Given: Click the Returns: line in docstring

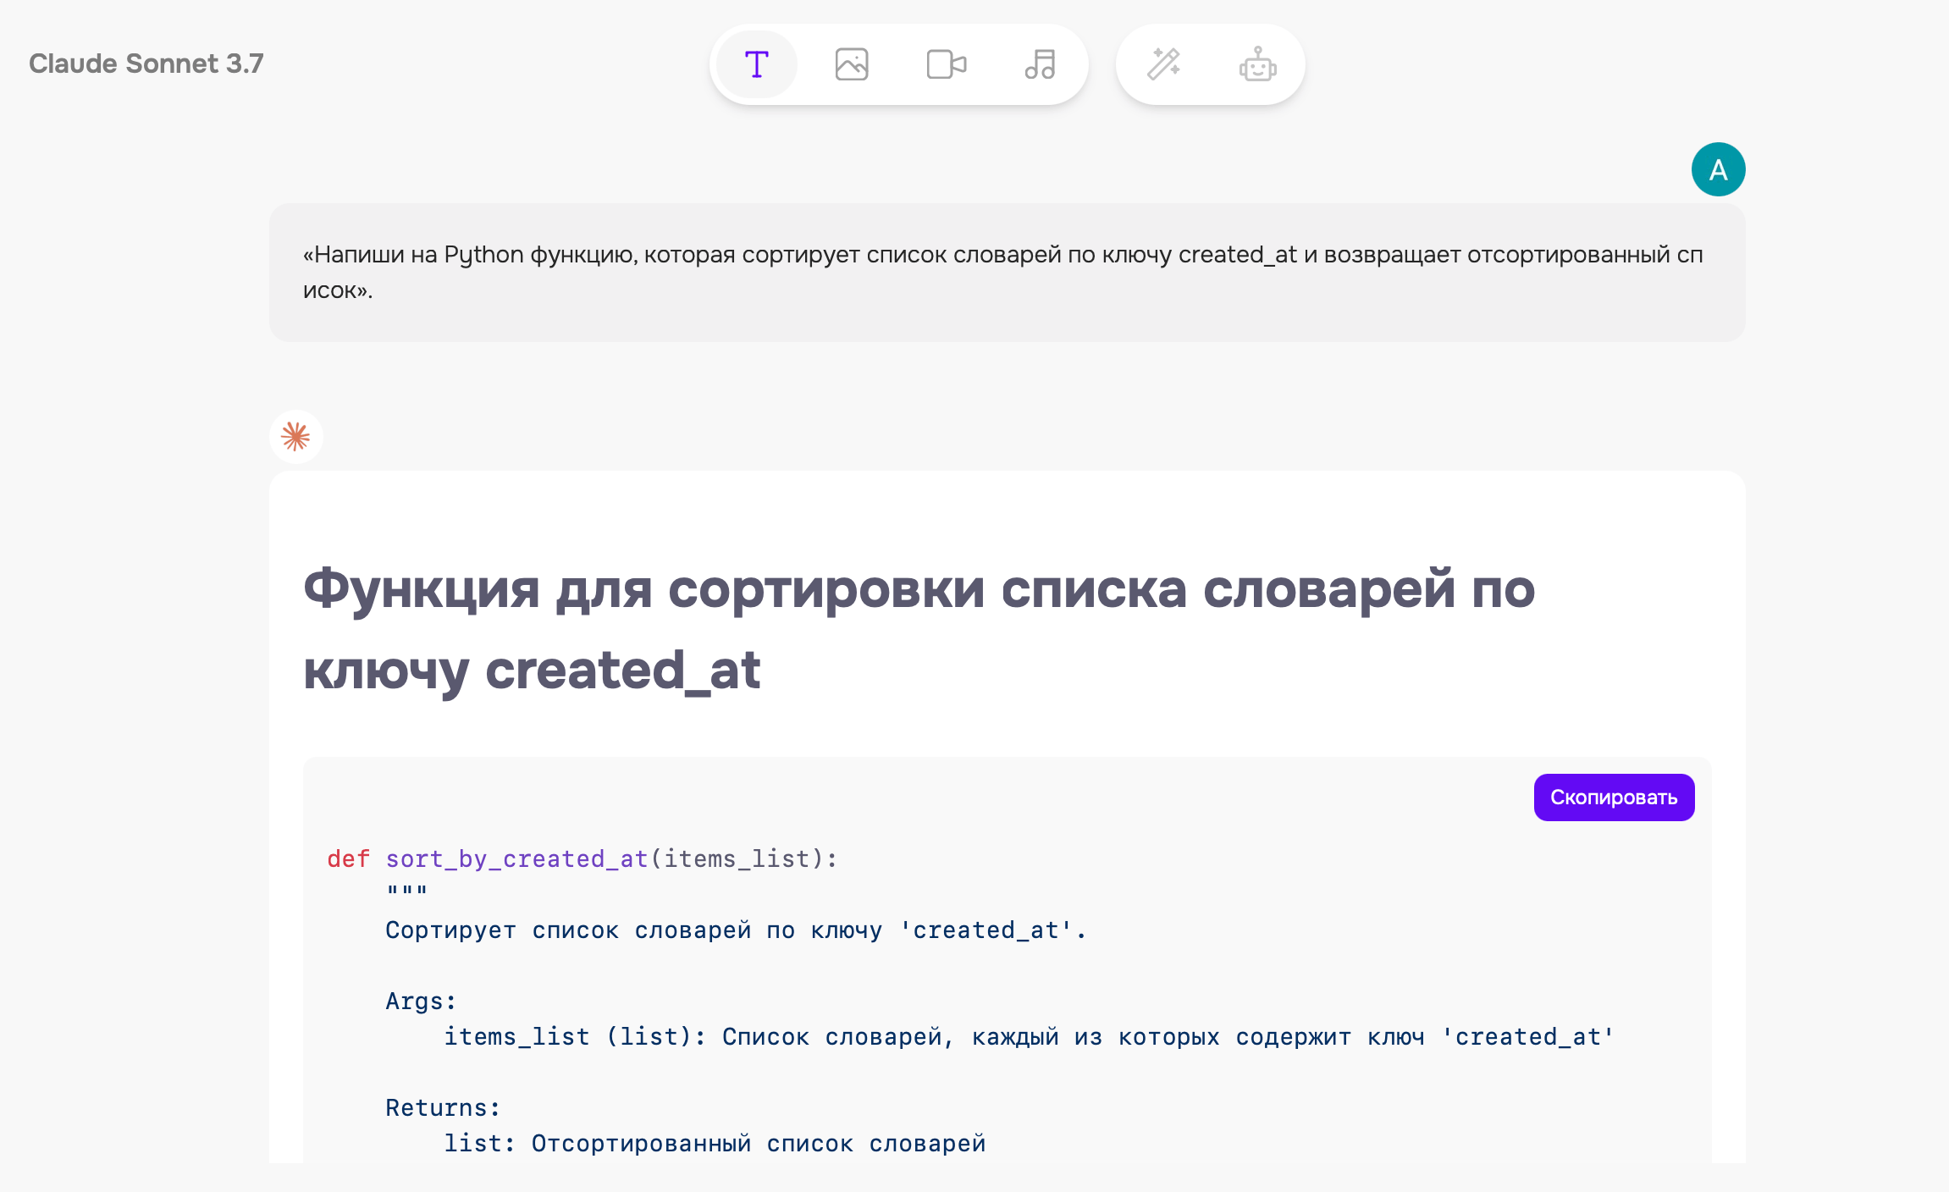Looking at the screenshot, I should coord(442,1107).
